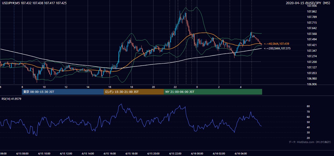
Task: Click price axis label 107.568
Action: 312,34
